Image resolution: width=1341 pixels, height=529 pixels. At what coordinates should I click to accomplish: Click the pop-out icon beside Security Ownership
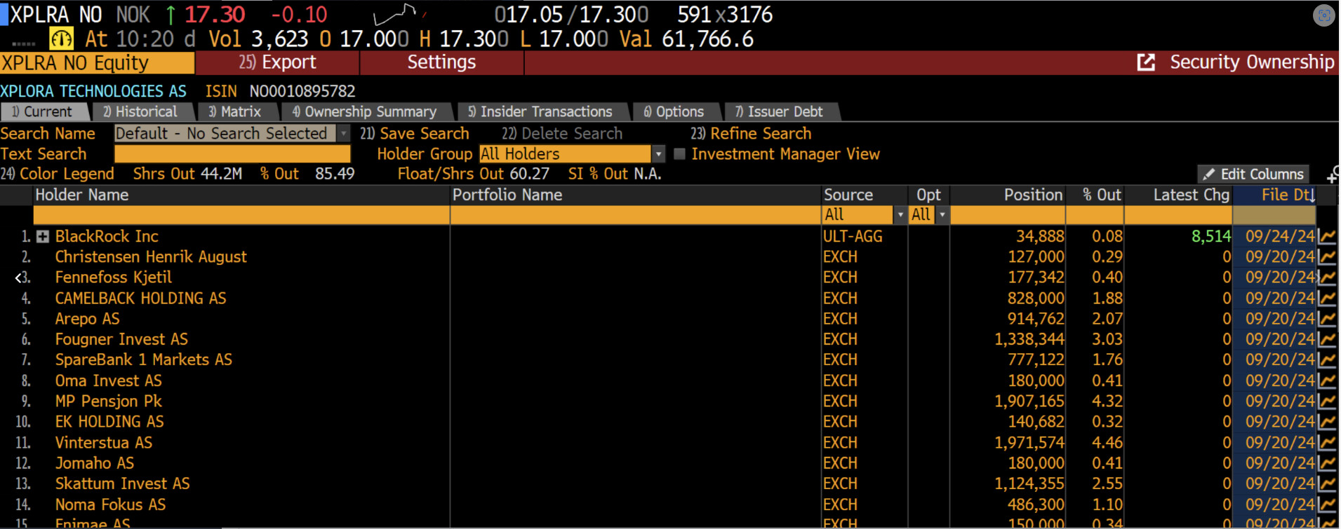1146,62
